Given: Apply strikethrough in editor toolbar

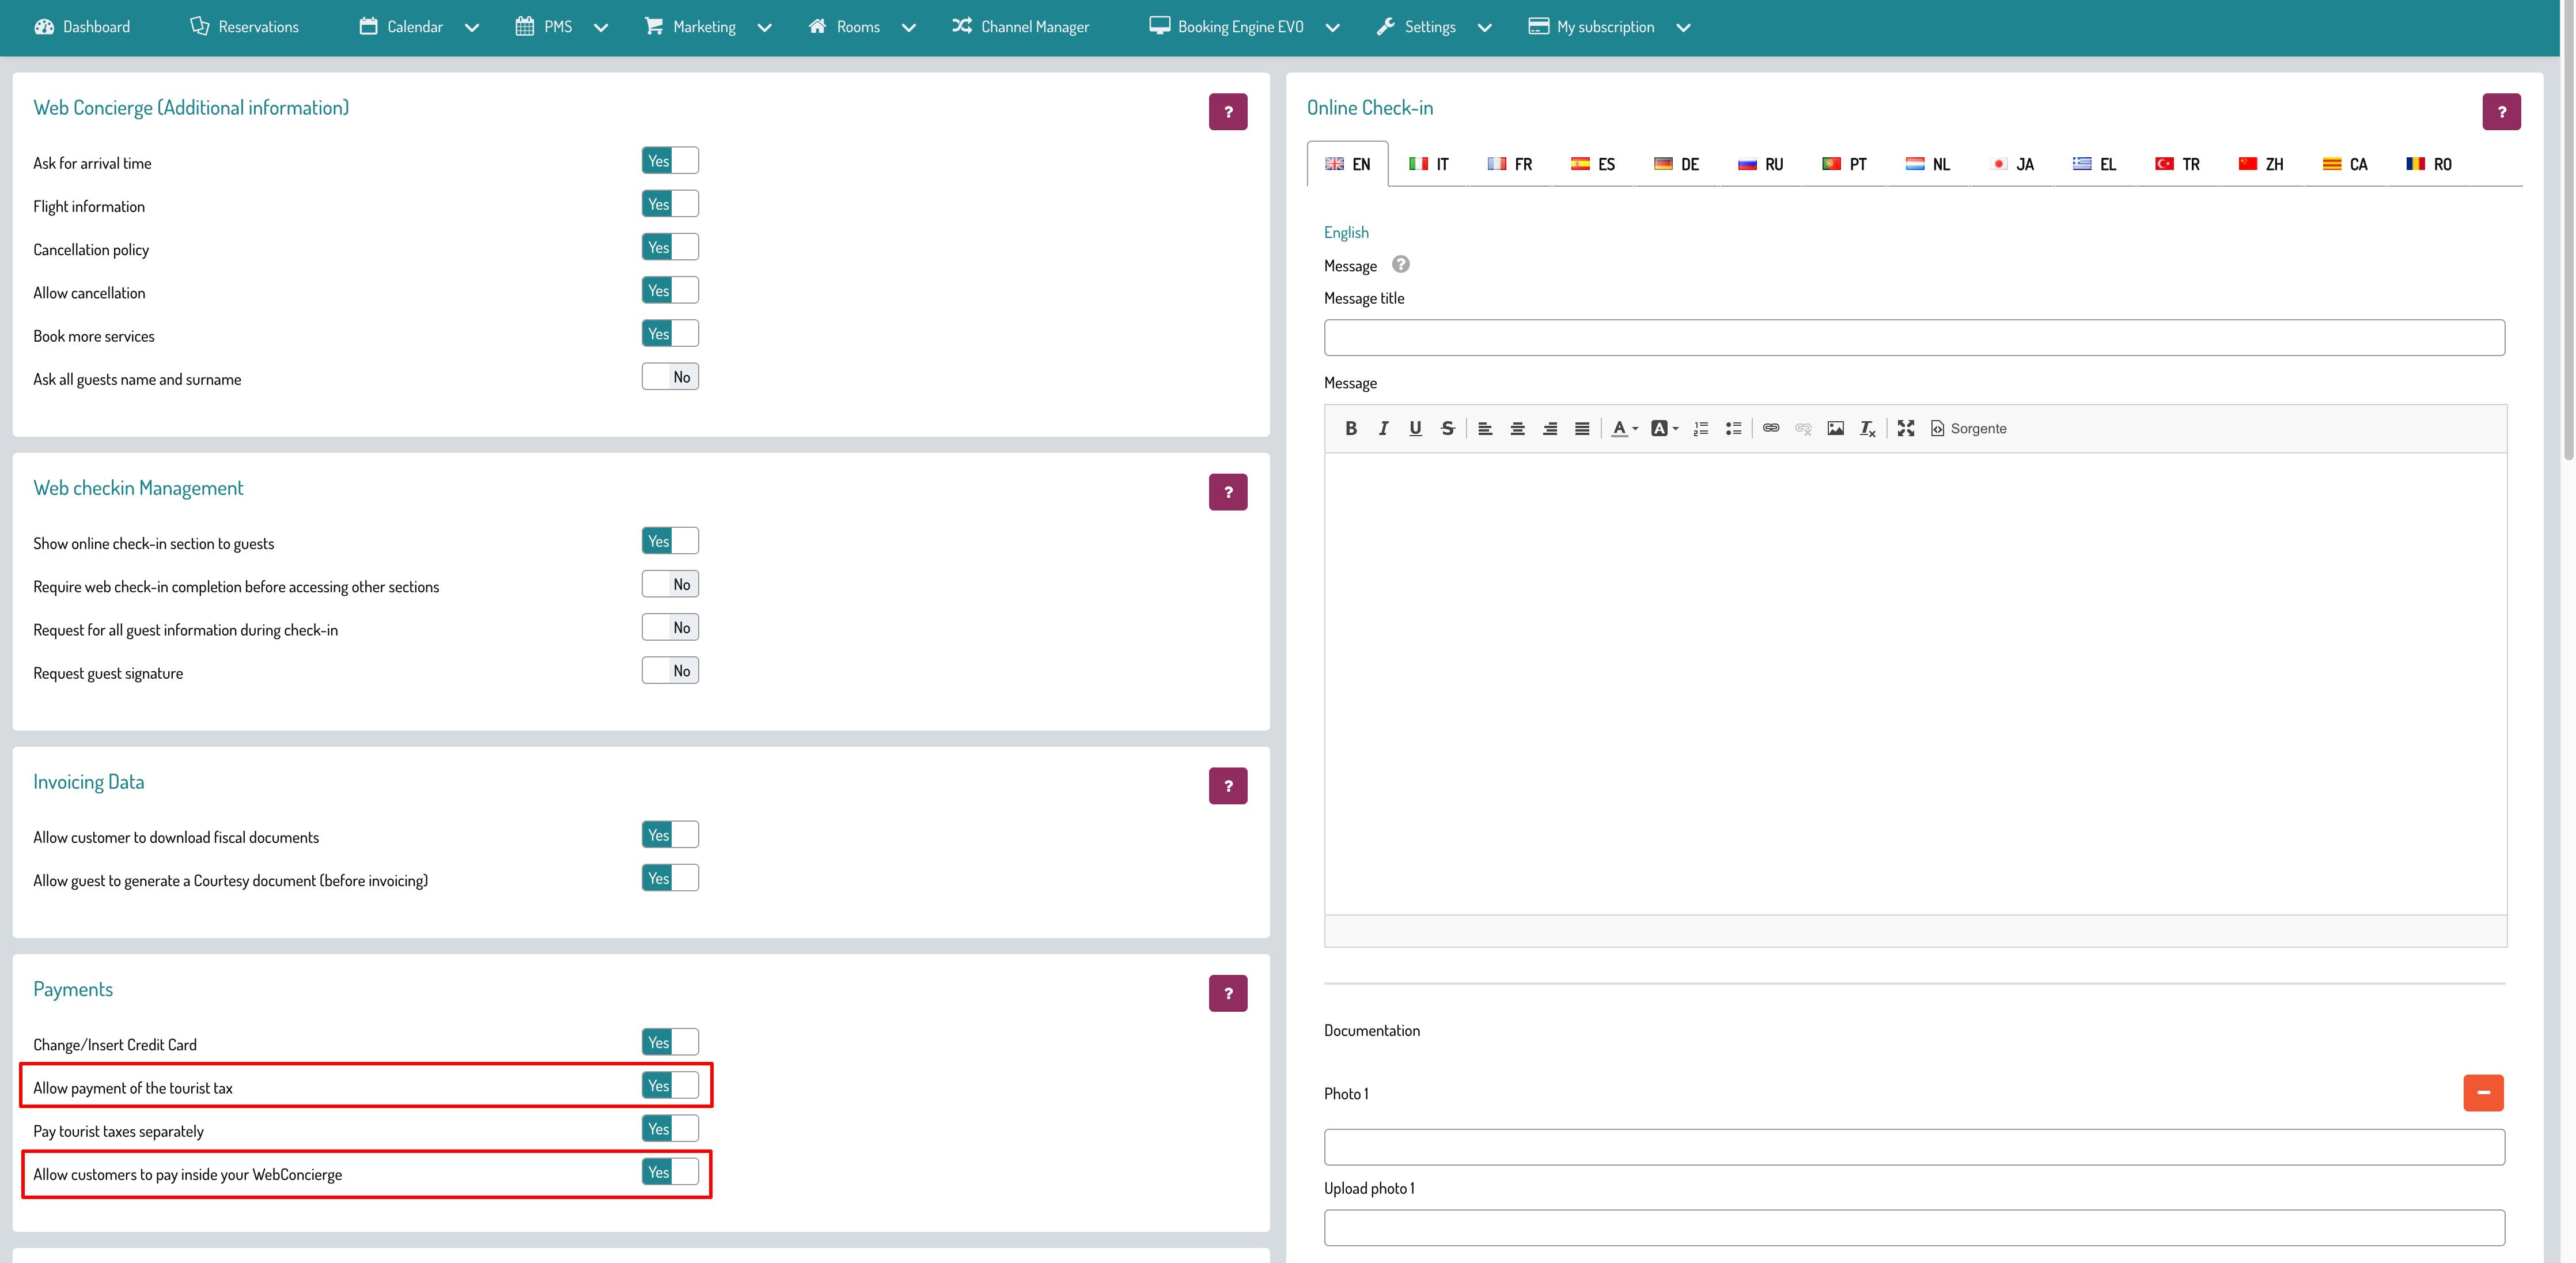Looking at the screenshot, I should (x=1447, y=428).
